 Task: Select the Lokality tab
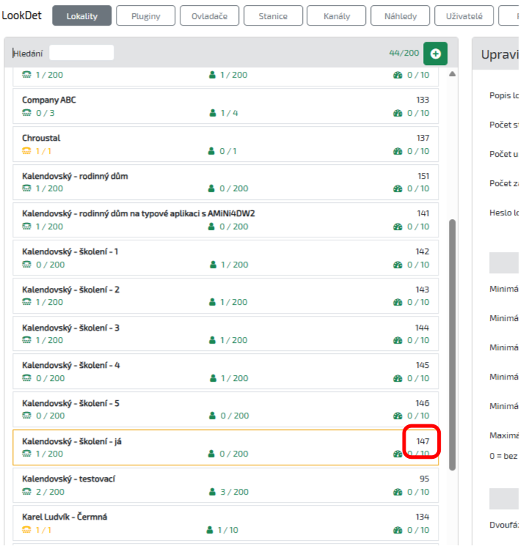coord(82,16)
